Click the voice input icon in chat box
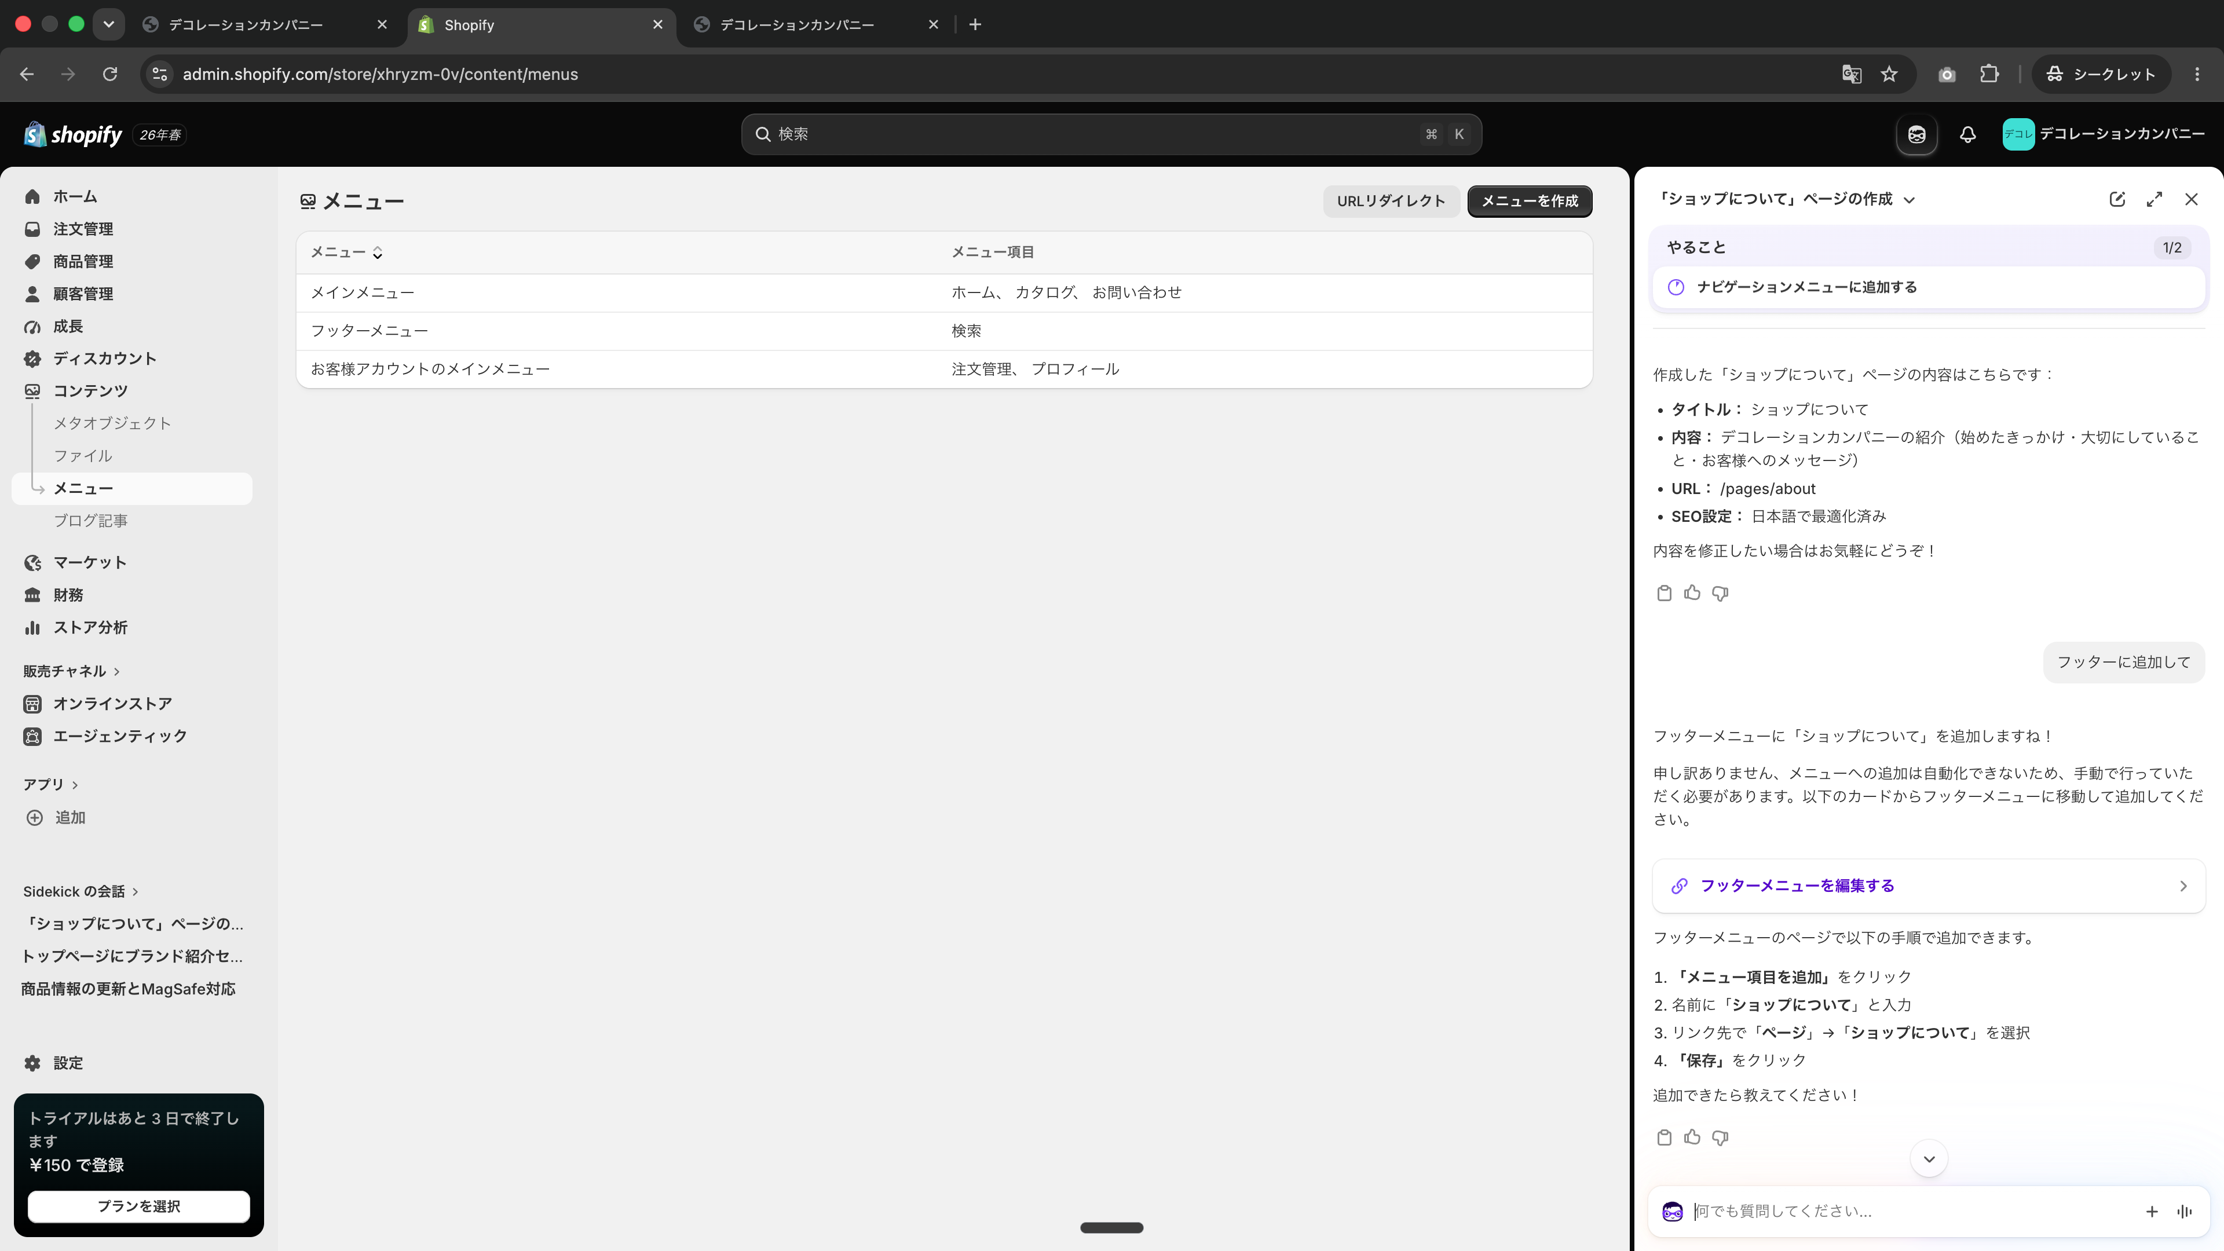The height and width of the screenshot is (1251, 2224). point(2184,1211)
